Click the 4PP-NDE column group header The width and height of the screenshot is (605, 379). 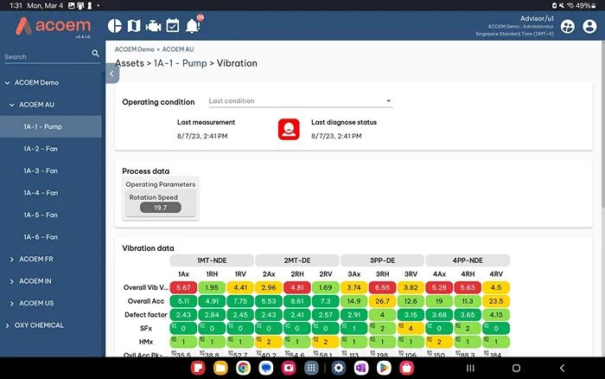coord(468,260)
